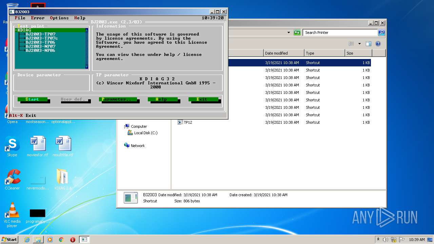Click test point list scroll down arrow
This screenshot has height=244, width=434.
[x=86, y=67]
